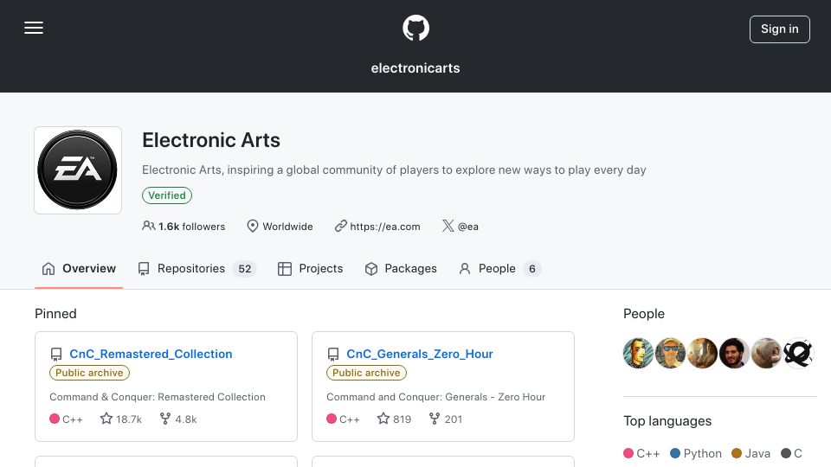This screenshot has width=831, height=467.
Task: Click the cube icon on Packages tab
Action: (x=371, y=269)
